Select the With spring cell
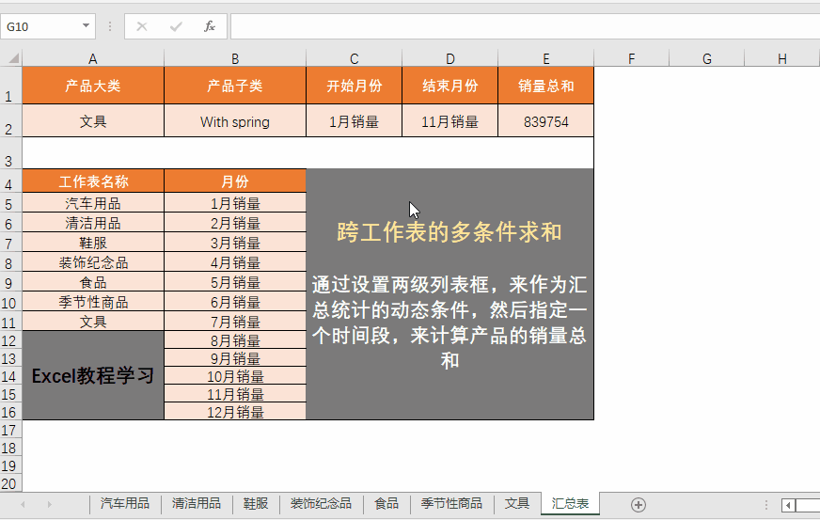This screenshot has width=820, height=520. coord(235,121)
